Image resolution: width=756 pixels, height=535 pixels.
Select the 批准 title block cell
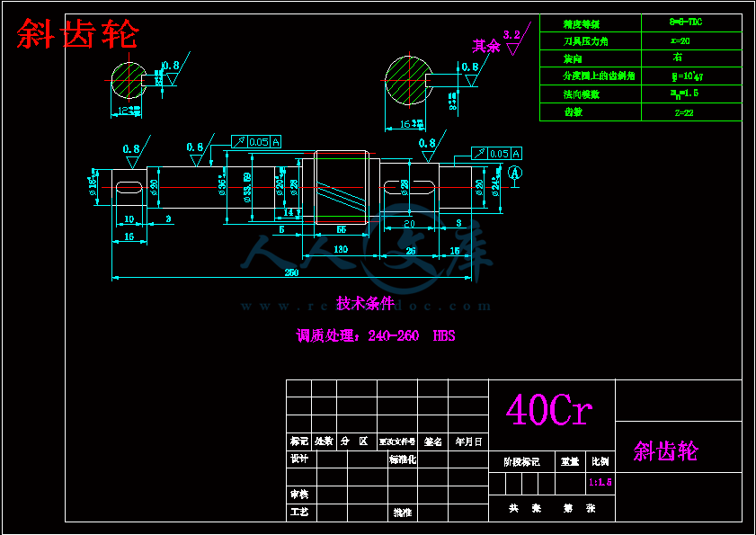(x=403, y=512)
